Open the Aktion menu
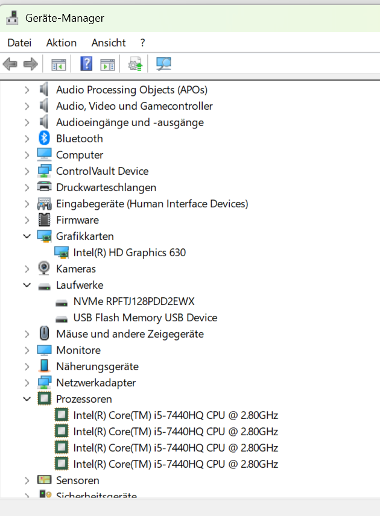Viewport: 380px width, 516px height. coord(62,43)
